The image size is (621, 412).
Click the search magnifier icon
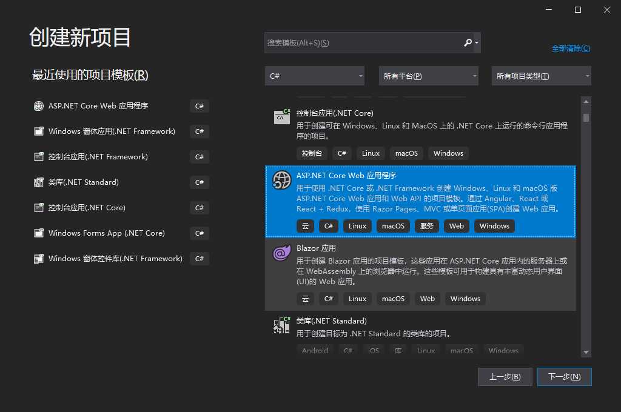tap(468, 43)
